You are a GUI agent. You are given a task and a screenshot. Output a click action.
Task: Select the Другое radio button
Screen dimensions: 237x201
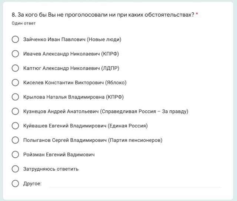pos(16,183)
